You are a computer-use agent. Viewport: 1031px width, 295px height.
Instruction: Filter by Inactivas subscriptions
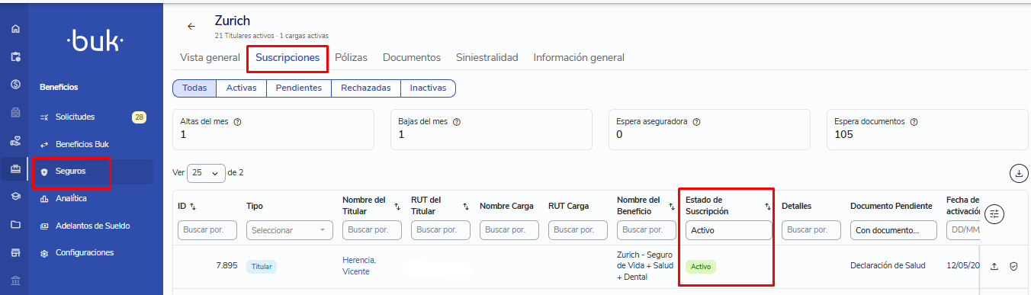click(x=428, y=88)
